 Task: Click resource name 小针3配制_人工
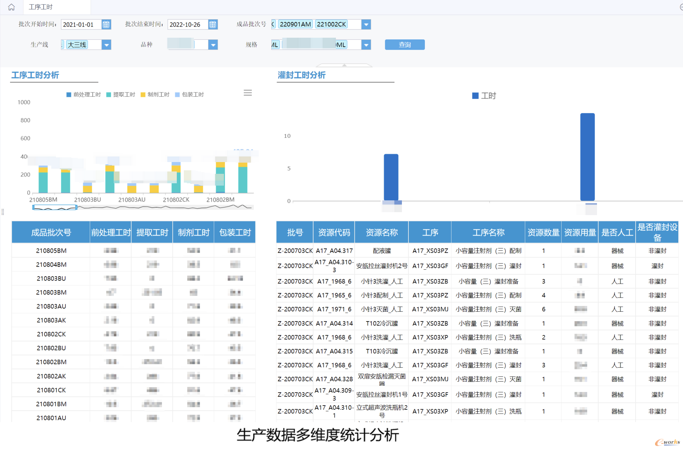[x=382, y=295]
